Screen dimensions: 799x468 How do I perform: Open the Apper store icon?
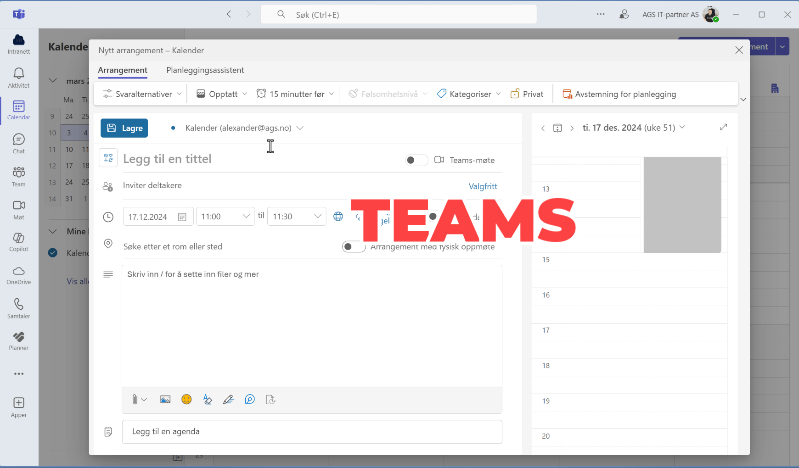click(x=19, y=407)
